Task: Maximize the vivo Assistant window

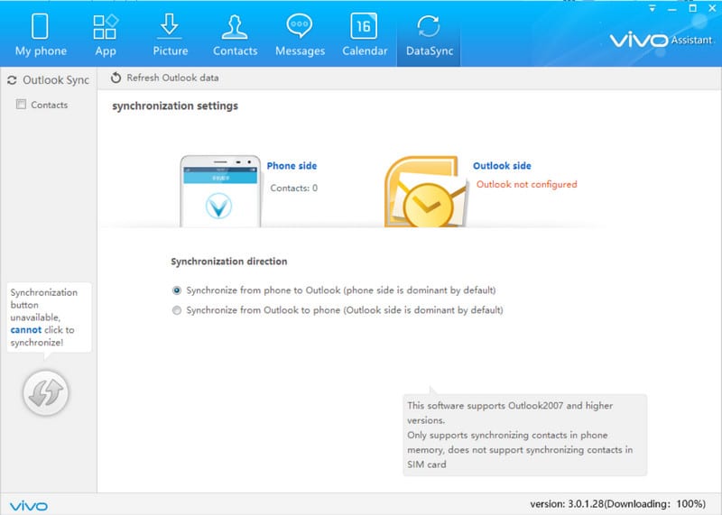Action: pos(692,8)
